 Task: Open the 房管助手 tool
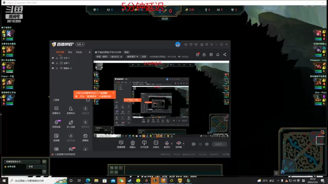coord(71,110)
